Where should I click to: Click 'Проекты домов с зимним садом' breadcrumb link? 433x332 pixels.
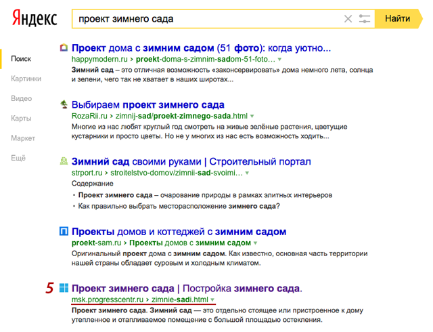(190, 243)
